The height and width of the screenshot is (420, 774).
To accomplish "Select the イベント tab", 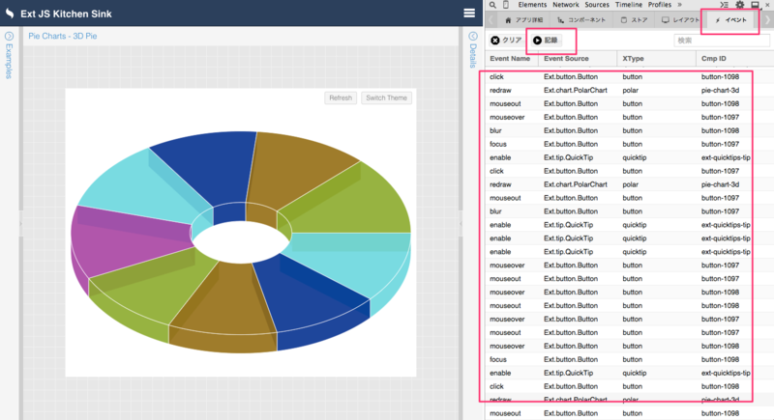I will coord(730,20).
